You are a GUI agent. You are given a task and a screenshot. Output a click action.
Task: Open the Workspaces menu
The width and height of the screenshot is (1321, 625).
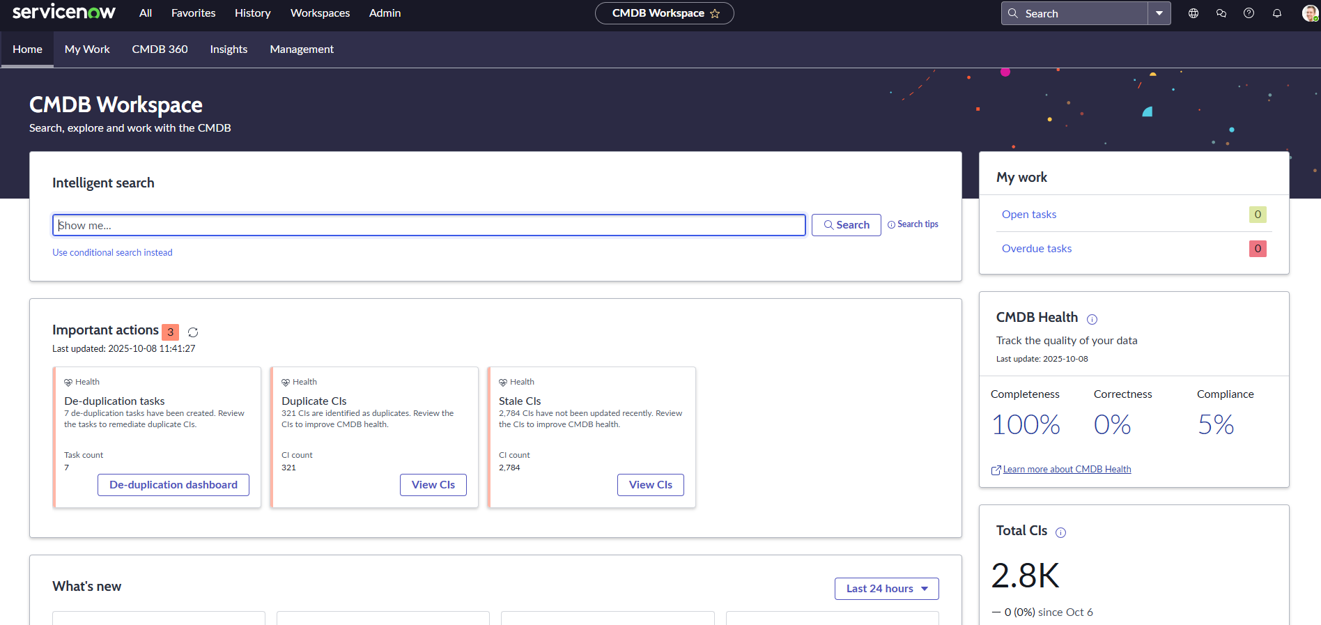tap(320, 13)
